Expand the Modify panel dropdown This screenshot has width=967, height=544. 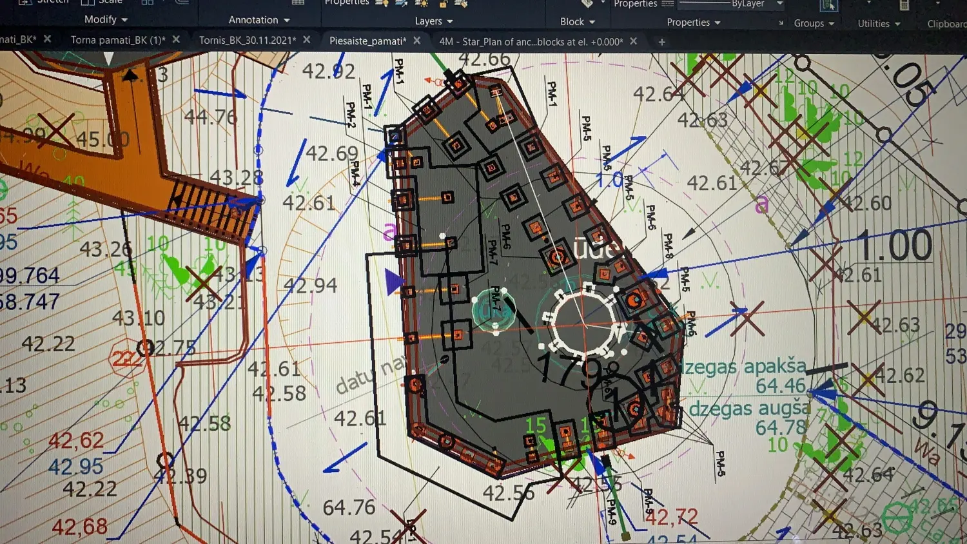[106, 19]
